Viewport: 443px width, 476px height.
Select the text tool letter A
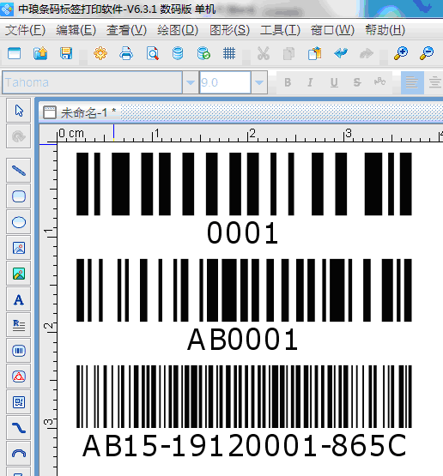tap(19, 299)
